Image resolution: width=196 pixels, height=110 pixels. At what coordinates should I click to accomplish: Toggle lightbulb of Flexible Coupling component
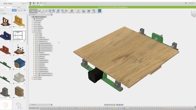click(36, 39)
